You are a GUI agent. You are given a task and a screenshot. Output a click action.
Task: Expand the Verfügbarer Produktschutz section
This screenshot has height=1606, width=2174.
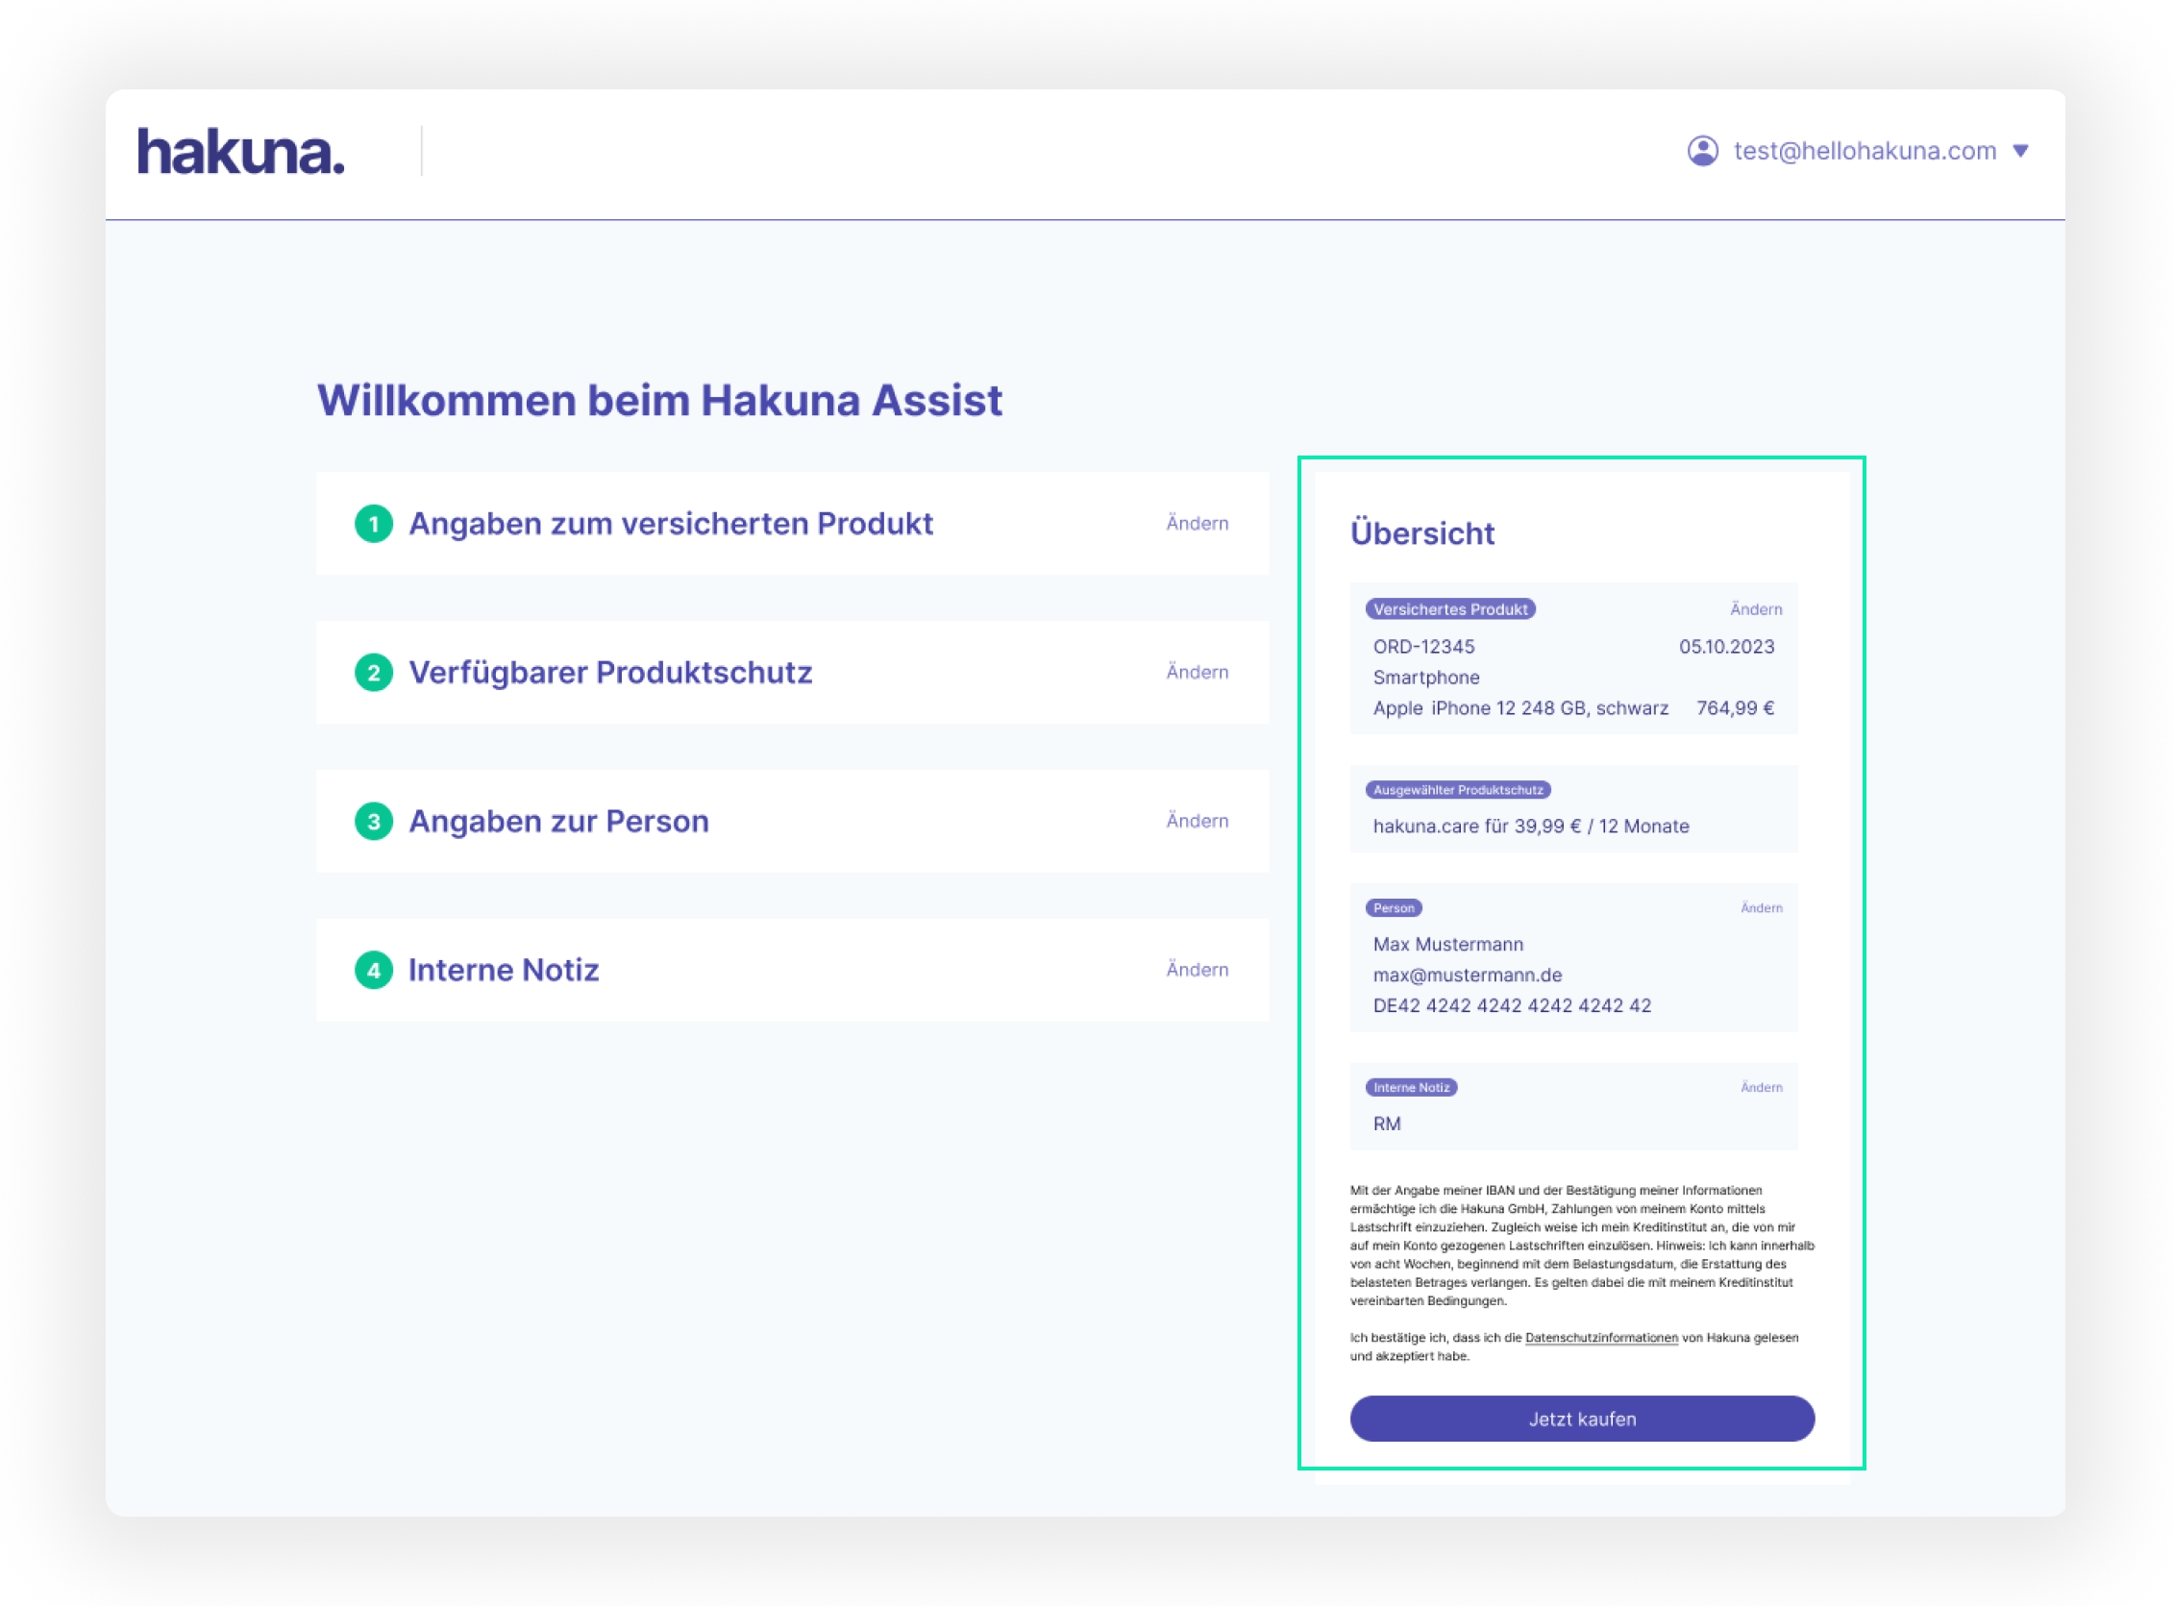point(609,673)
